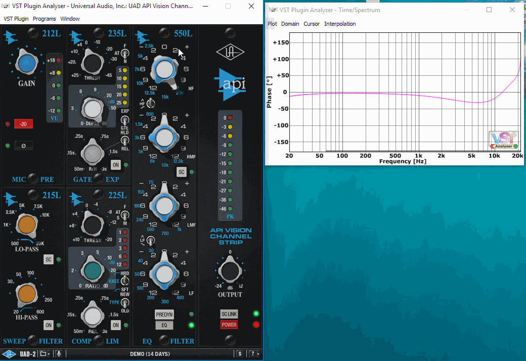This screenshot has height=361, width=526.
Task: Click the compressor REL knob
Action: click(93, 315)
